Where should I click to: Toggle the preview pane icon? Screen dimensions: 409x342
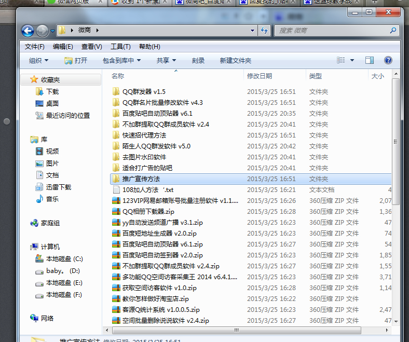click(x=370, y=60)
